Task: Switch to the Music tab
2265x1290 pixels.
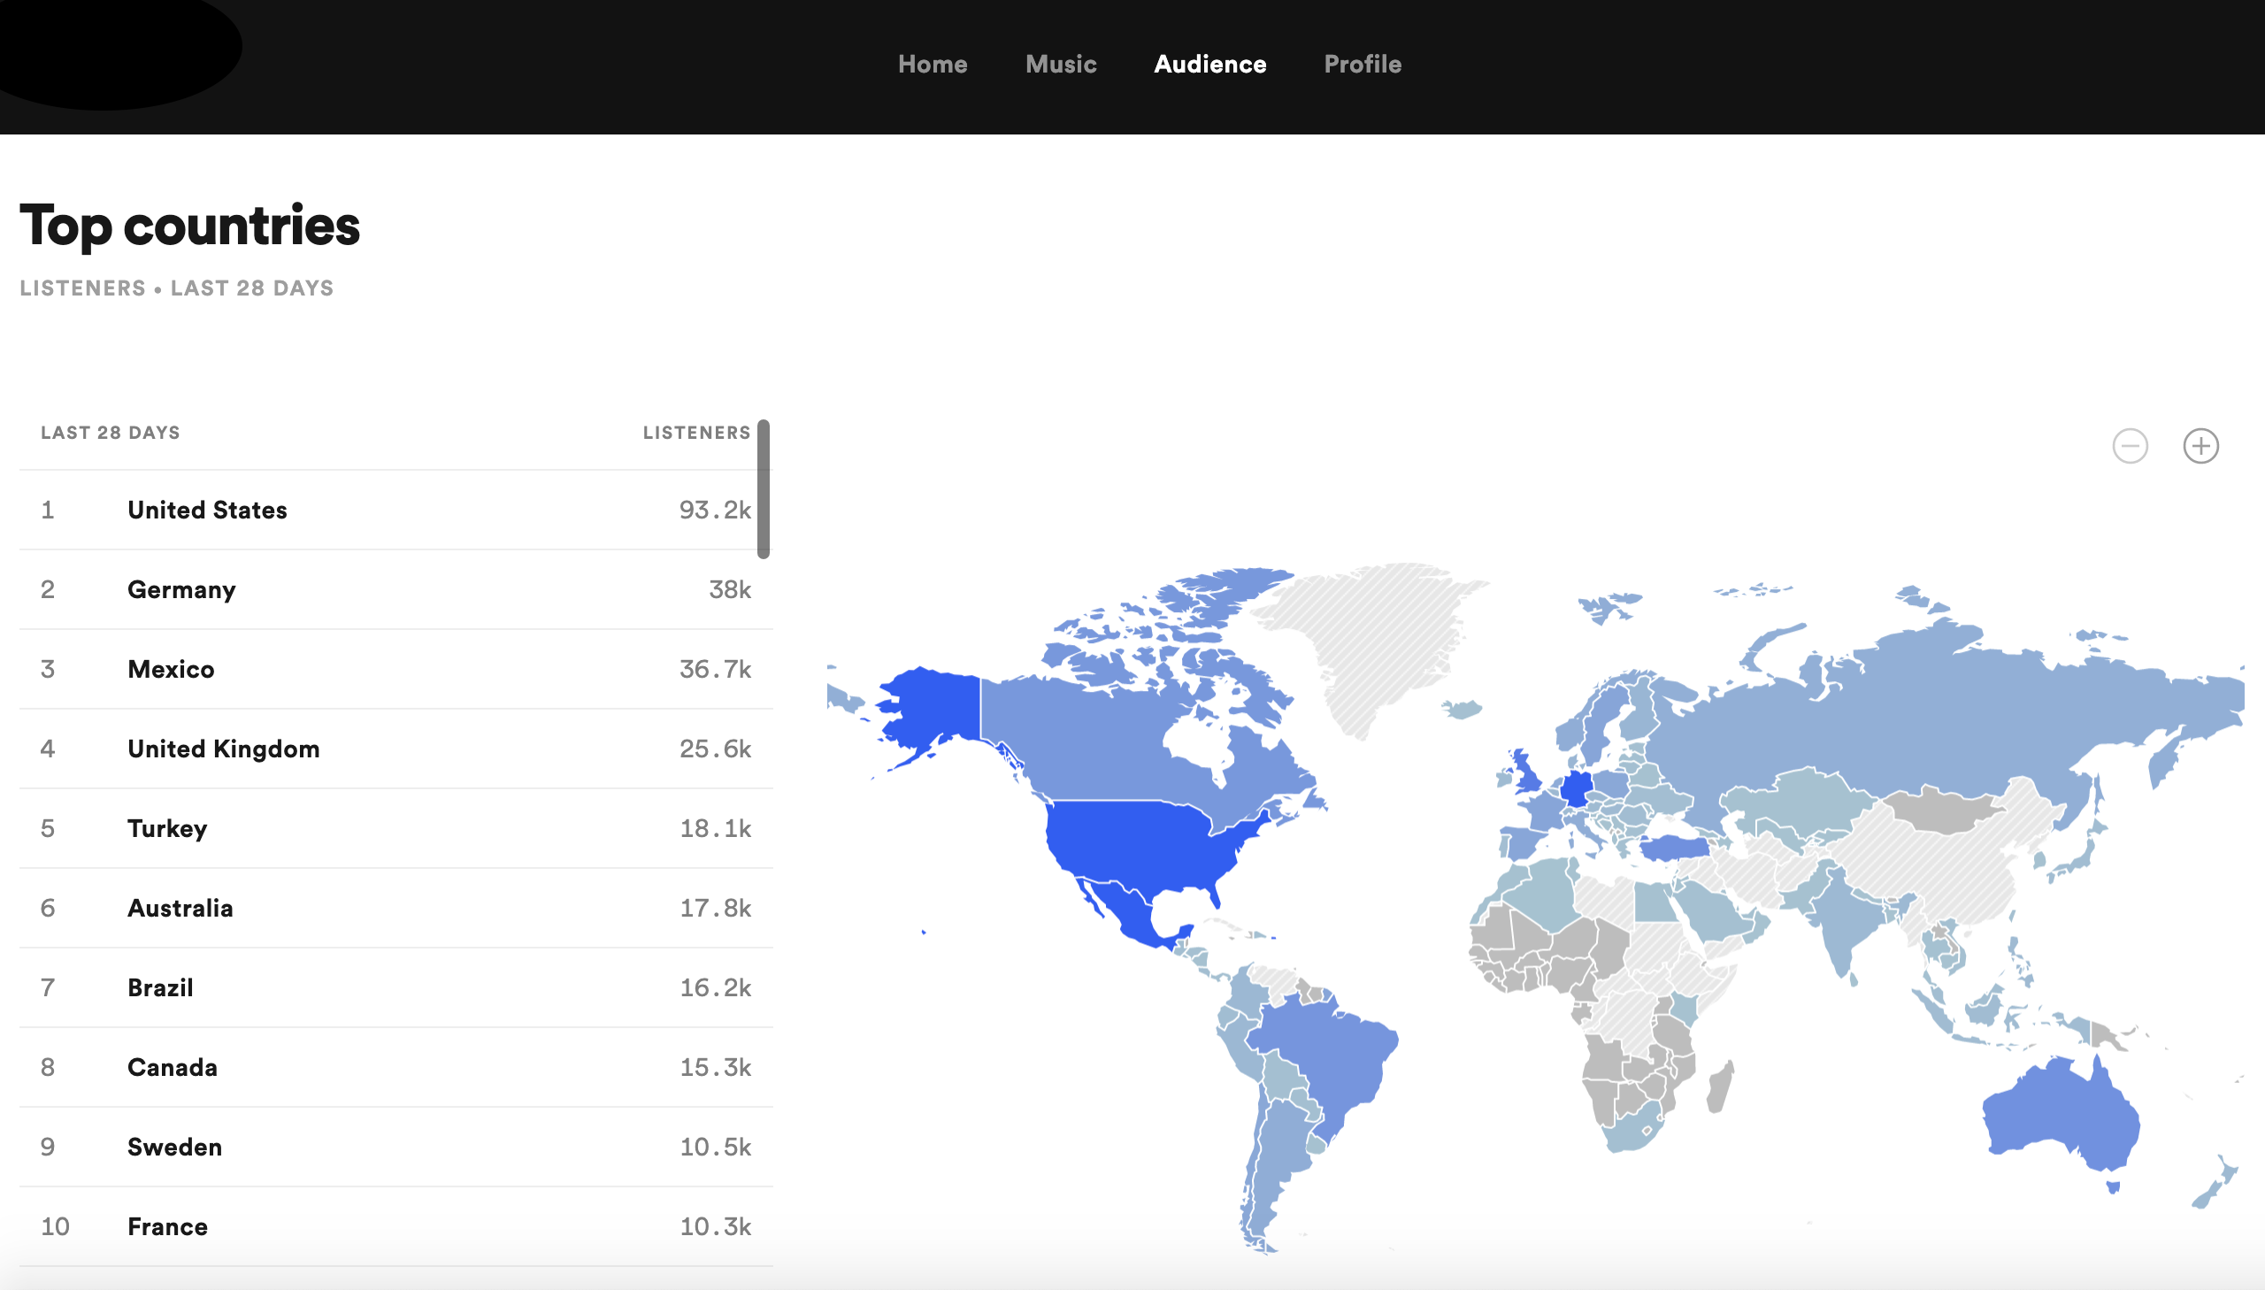Action: pos(1060,64)
